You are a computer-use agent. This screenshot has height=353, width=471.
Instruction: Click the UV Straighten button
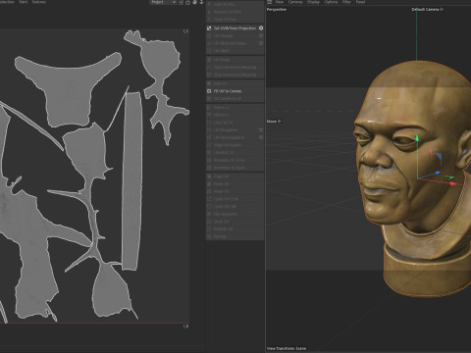point(235,129)
